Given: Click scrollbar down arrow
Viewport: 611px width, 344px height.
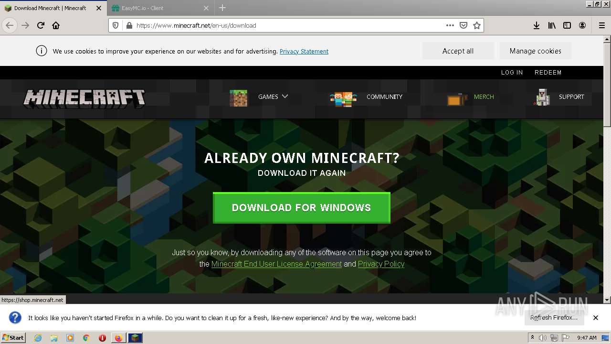Looking at the screenshot, I should [607, 300].
